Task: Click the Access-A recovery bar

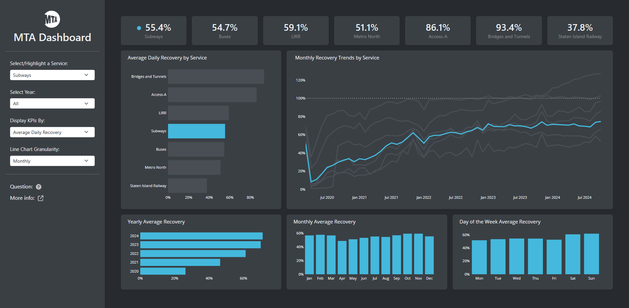Action: [x=212, y=95]
